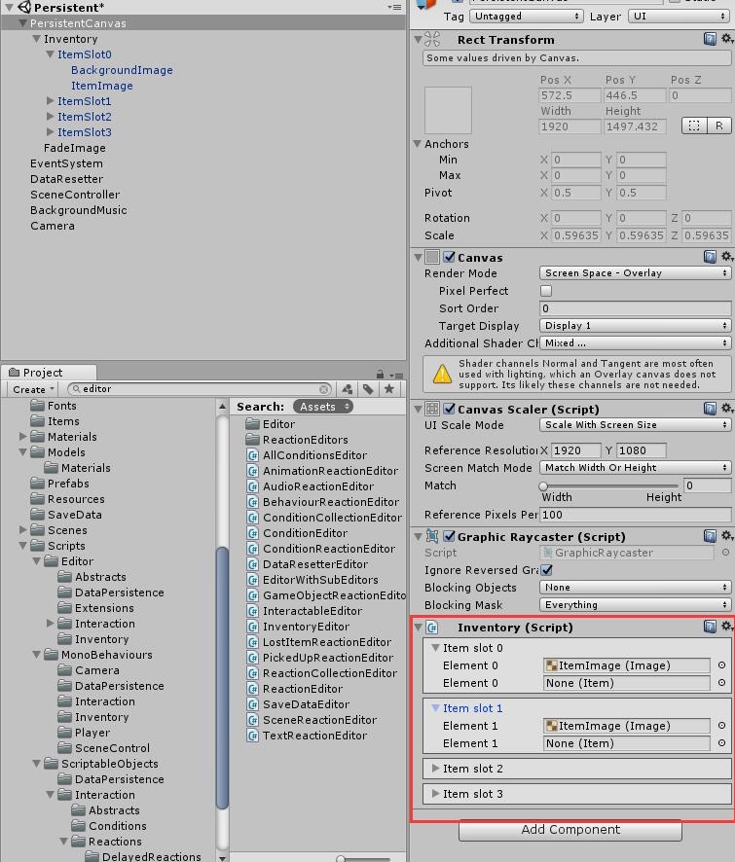Viewport: 735px width, 862px height.
Task: Expand ItemSlot2 in the Hierarchy
Action: point(51,117)
